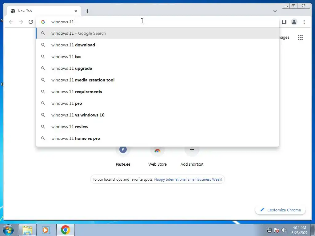The width and height of the screenshot is (315, 236).
Task: Choose windows 11 iso suggestion
Action: pyautogui.click(x=157, y=57)
